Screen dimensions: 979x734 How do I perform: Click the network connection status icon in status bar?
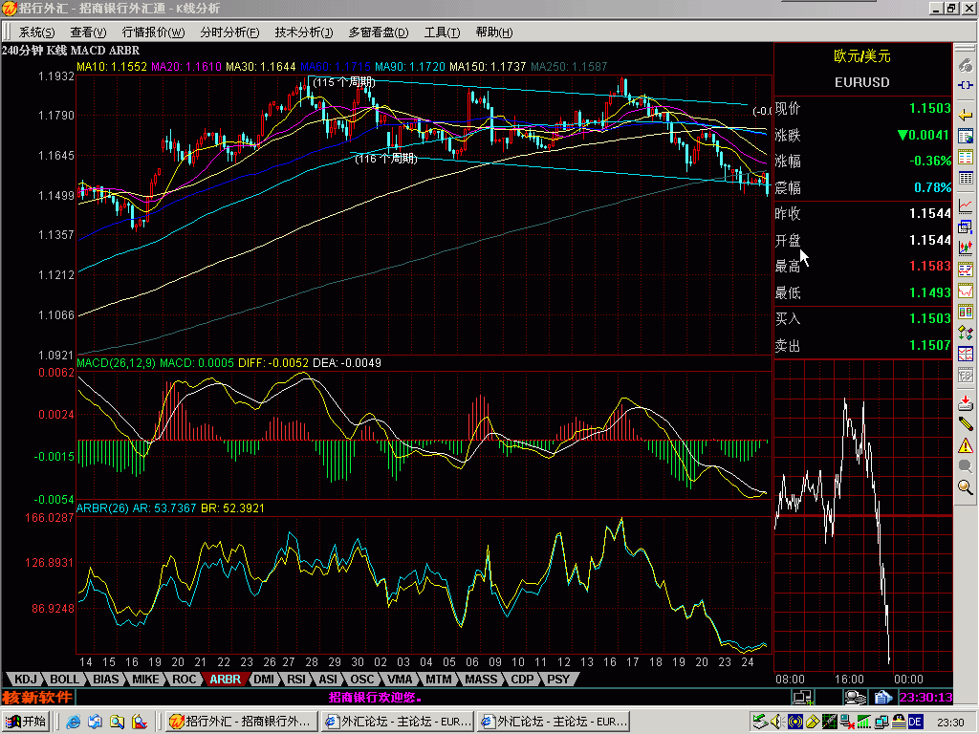802,697
